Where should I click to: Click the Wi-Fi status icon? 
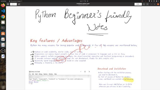[x=149, y=1]
